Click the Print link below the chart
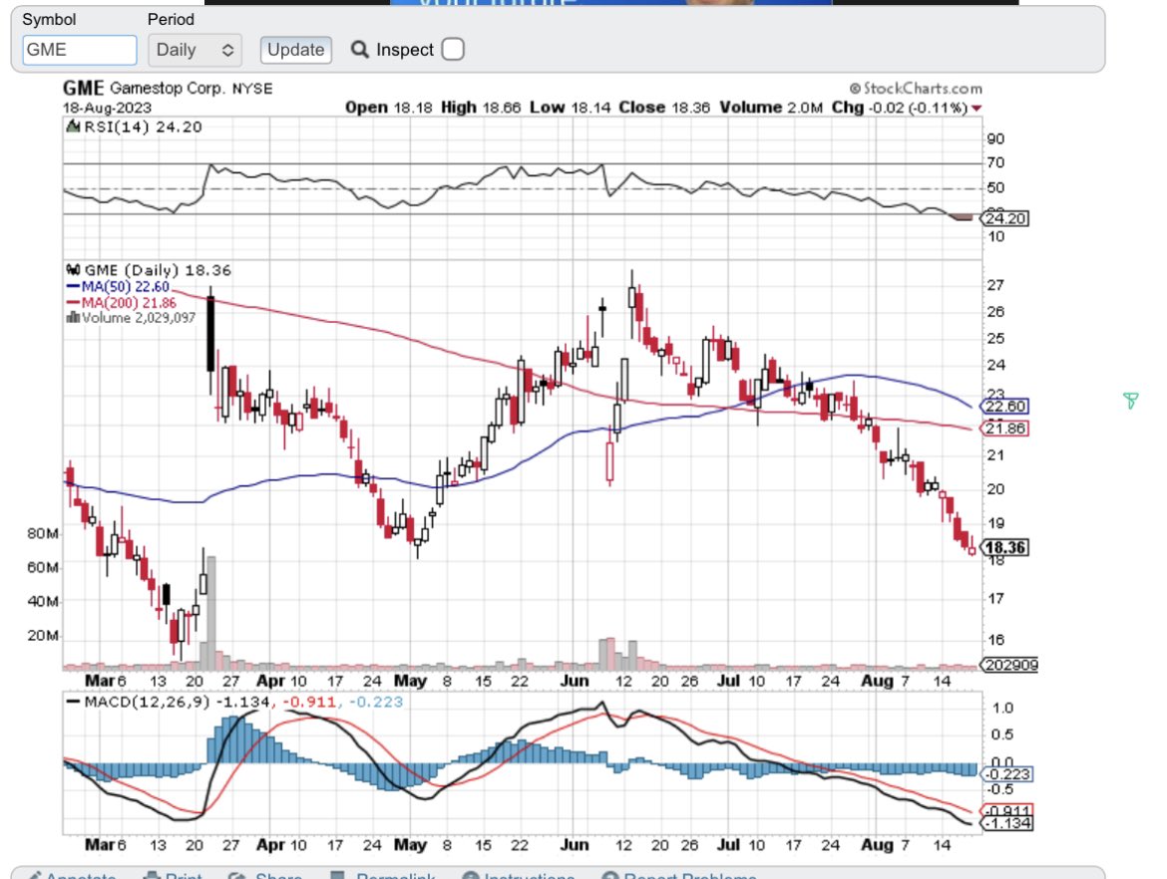The width and height of the screenshot is (1167, 879). tap(173, 875)
